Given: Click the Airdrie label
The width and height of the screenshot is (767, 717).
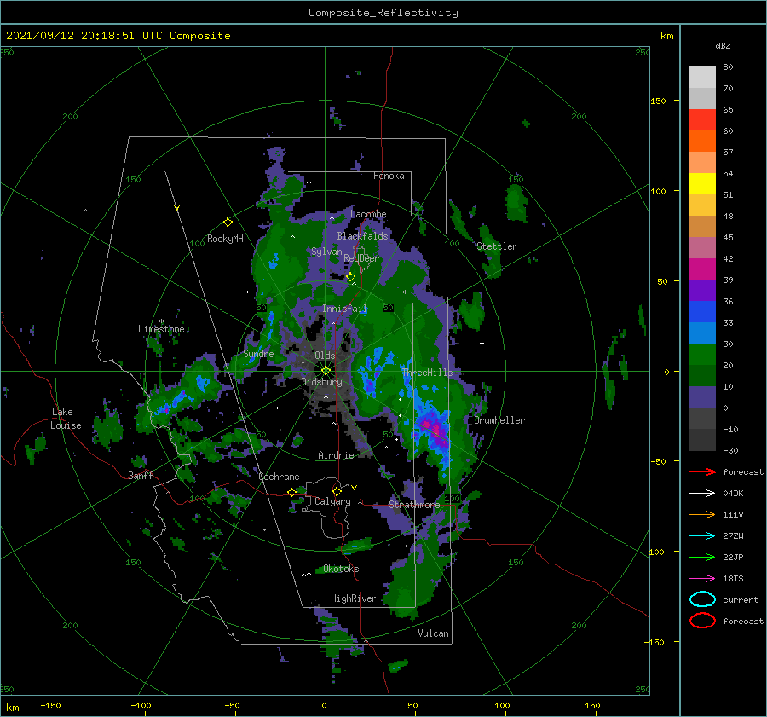Looking at the screenshot, I should pos(336,455).
